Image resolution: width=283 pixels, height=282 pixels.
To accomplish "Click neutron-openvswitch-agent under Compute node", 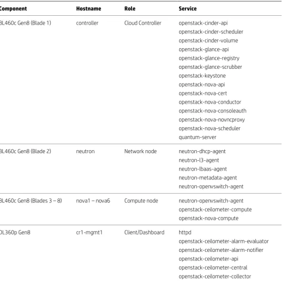I will pyautogui.click(x=211, y=201).
